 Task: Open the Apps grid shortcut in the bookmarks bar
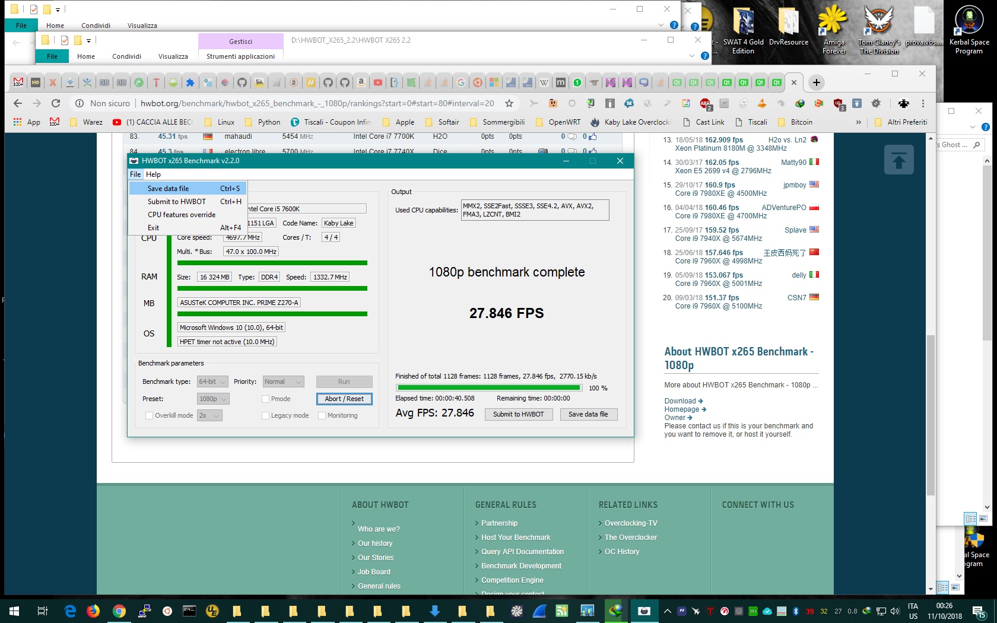pyautogui.click(x=26, y=122)
